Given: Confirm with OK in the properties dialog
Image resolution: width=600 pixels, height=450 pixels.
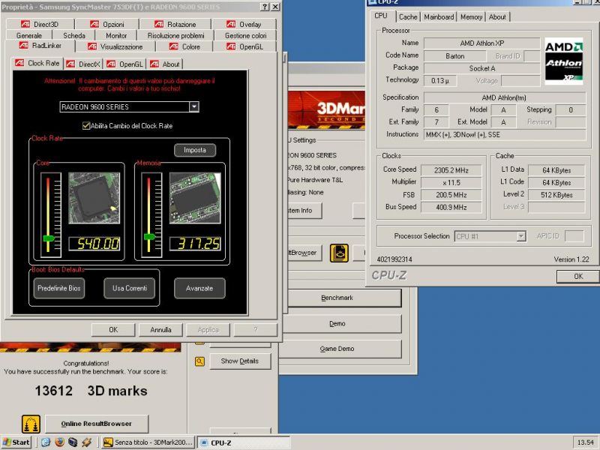Looking at the screenshot, I should tap(113, 330).
